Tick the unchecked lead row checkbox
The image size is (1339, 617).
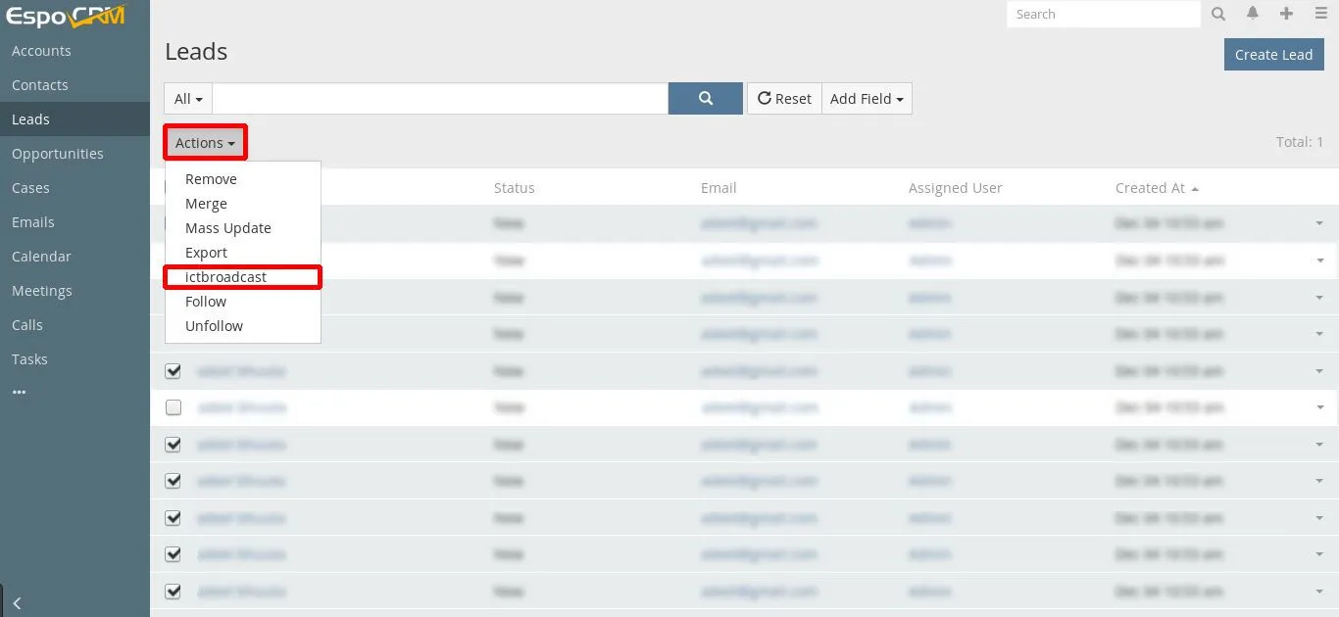point(174,407)
